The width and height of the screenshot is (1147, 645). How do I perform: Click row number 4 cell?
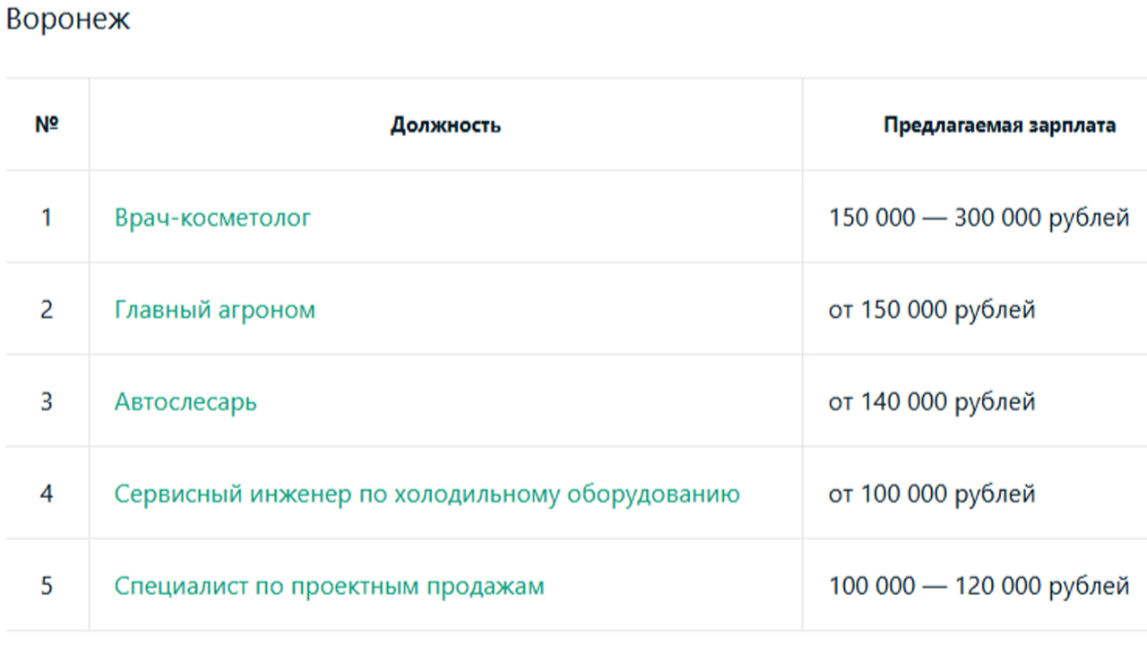[x=47, y=494]
